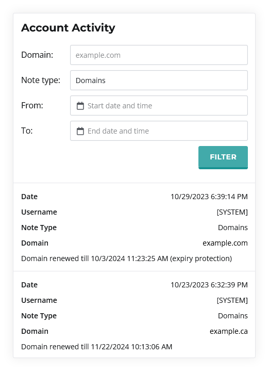This screenshot has height=372, width=269.
Task: Click the Domain: form label
Action: [x=37, y=55]
